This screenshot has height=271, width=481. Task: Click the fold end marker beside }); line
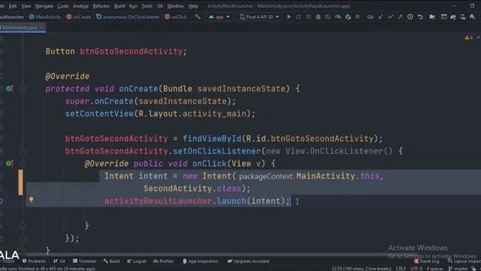[23, 239]
